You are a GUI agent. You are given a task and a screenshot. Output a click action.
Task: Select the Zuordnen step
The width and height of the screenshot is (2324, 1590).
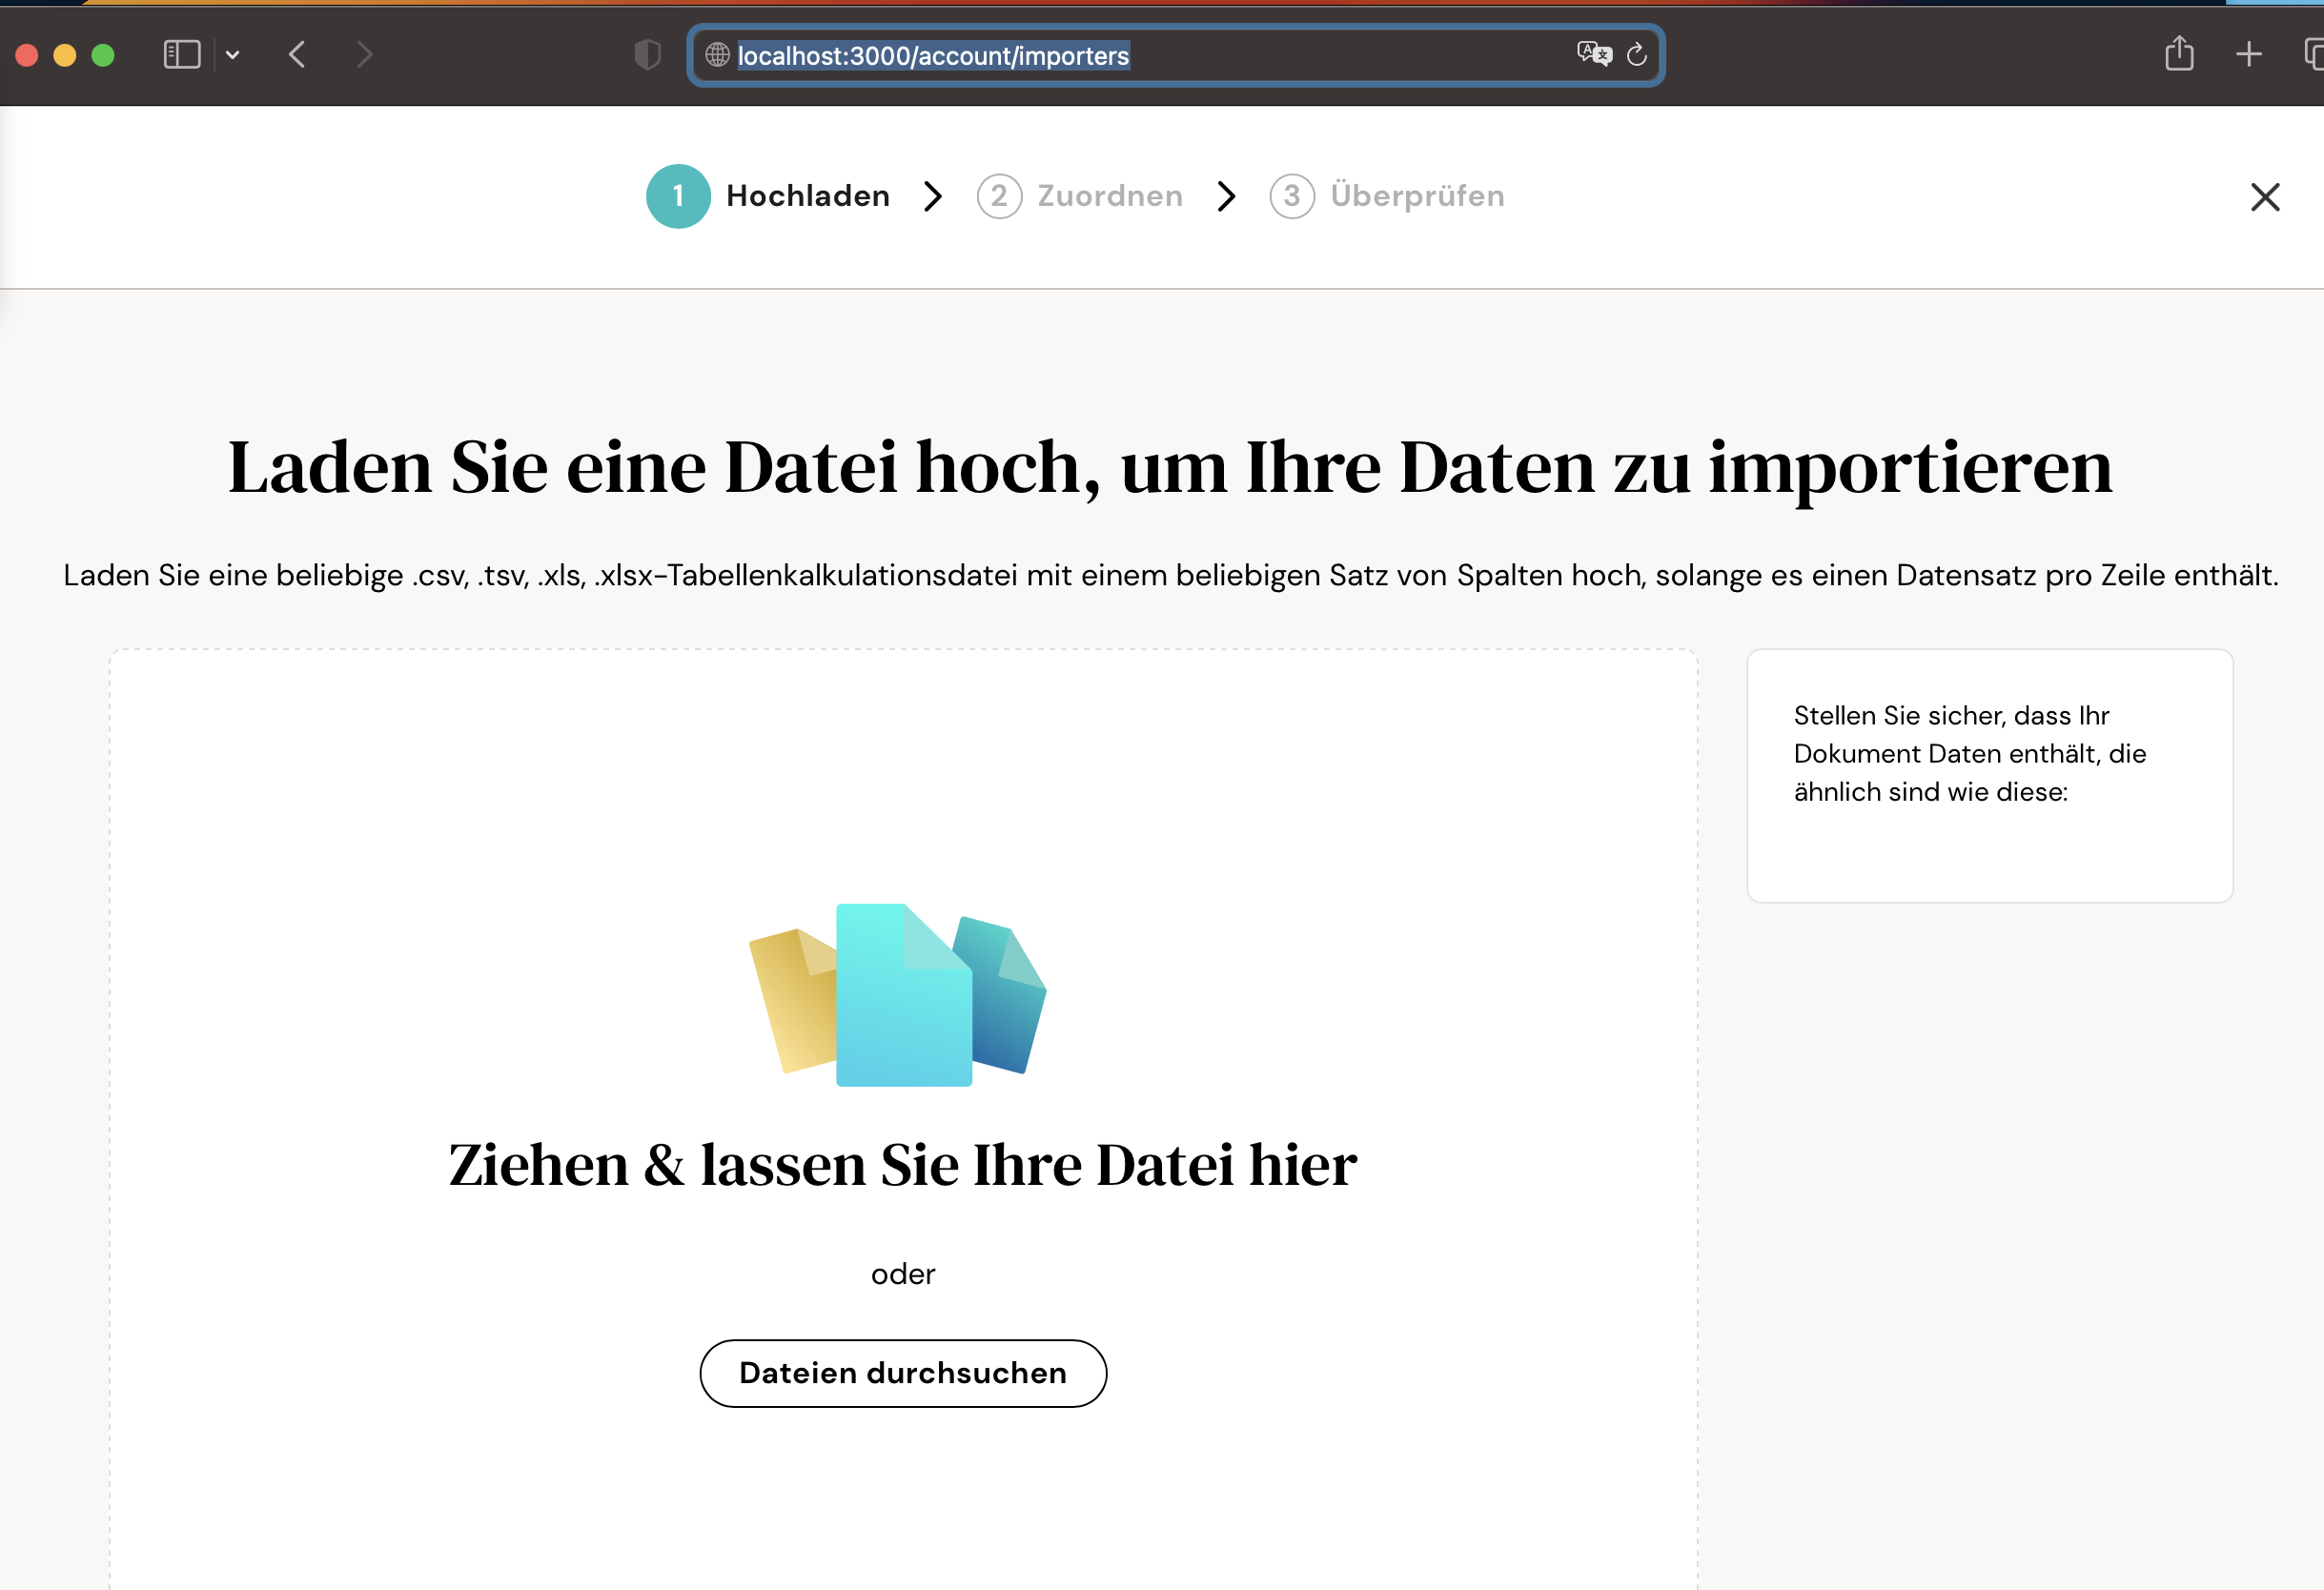tap(1109, 196)
